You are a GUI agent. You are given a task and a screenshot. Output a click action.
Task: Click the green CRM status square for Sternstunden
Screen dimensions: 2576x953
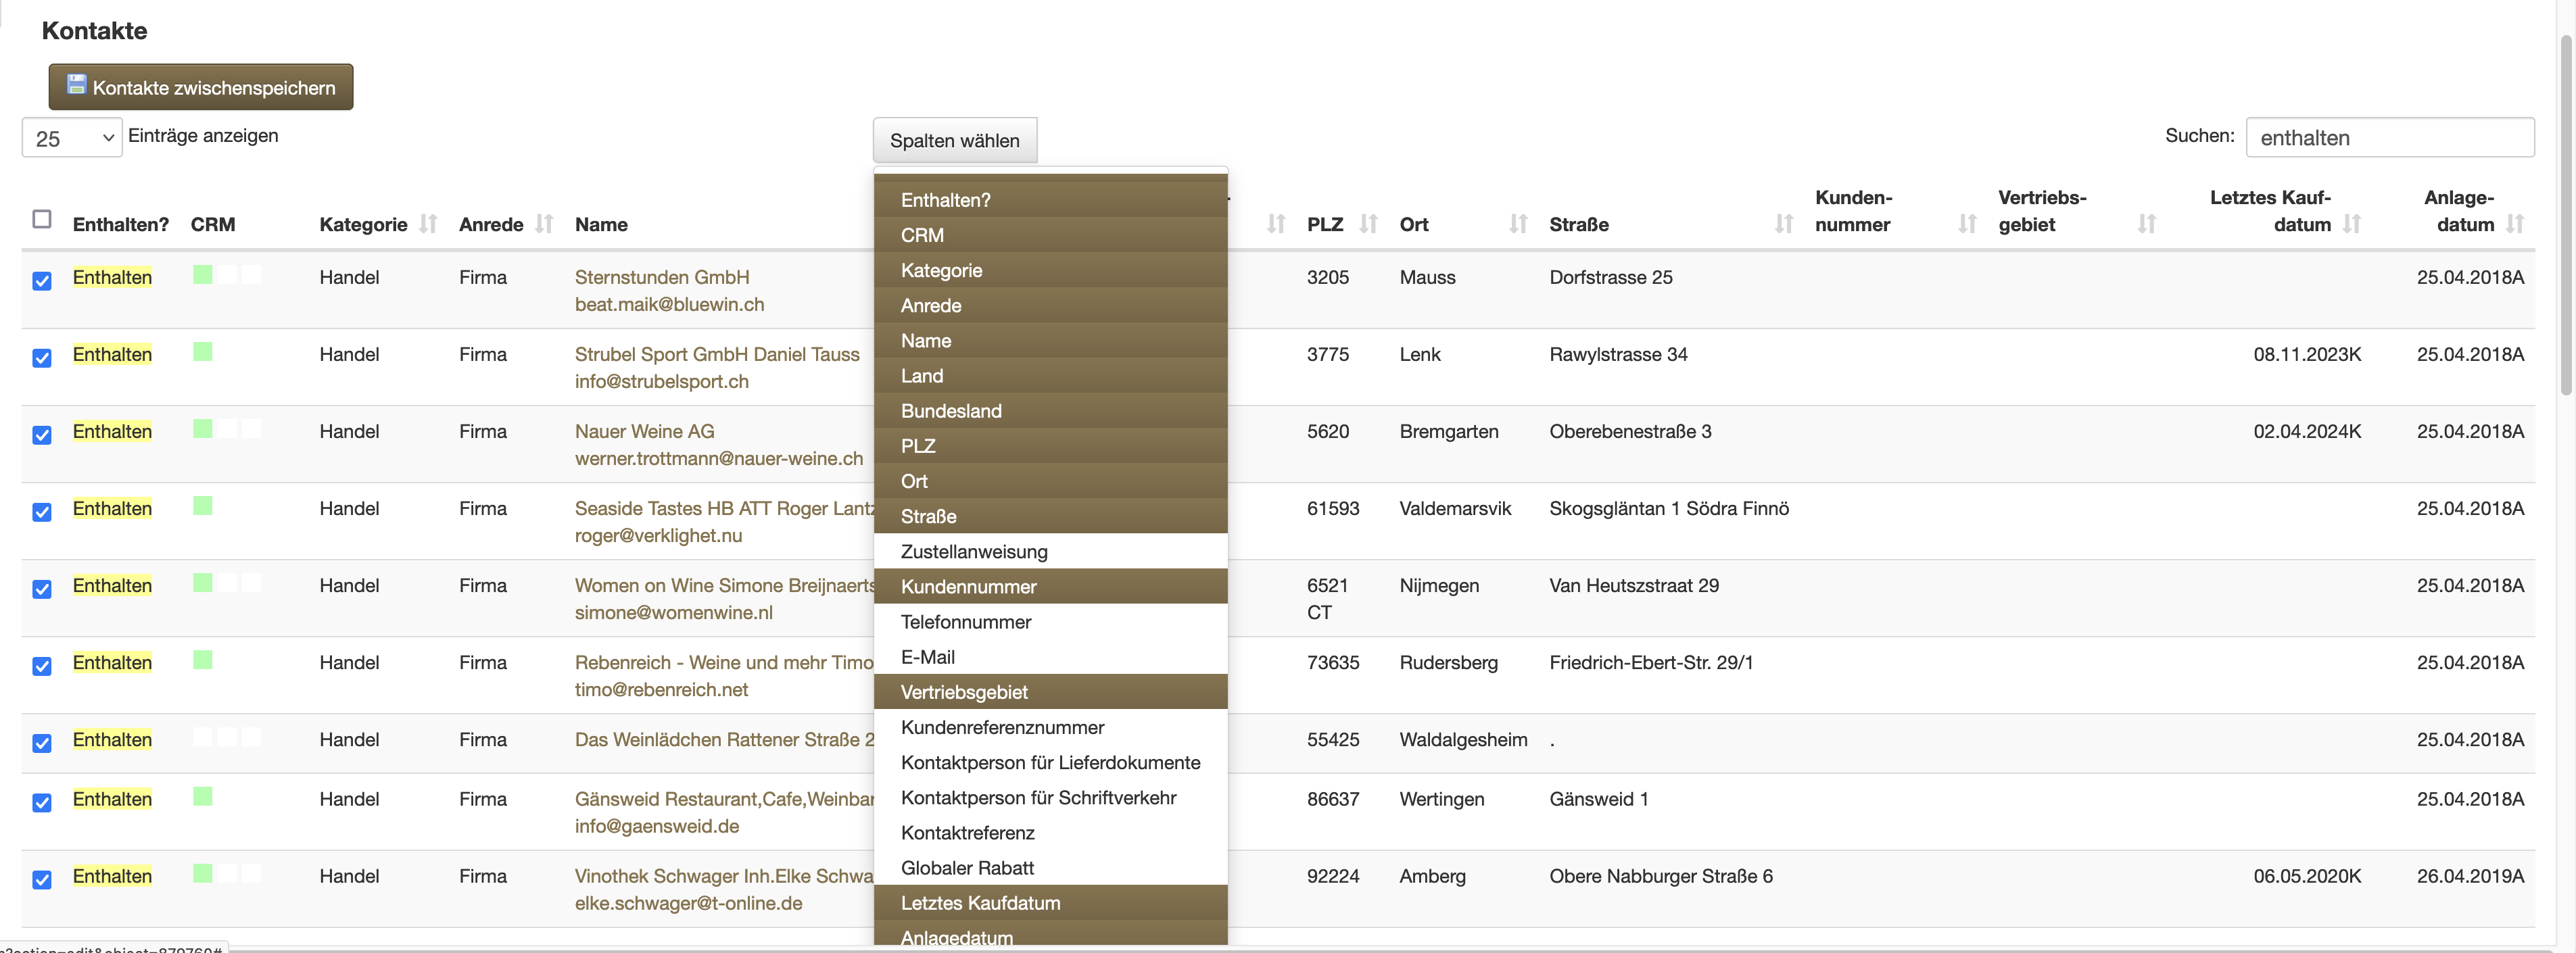click(203, 275)
